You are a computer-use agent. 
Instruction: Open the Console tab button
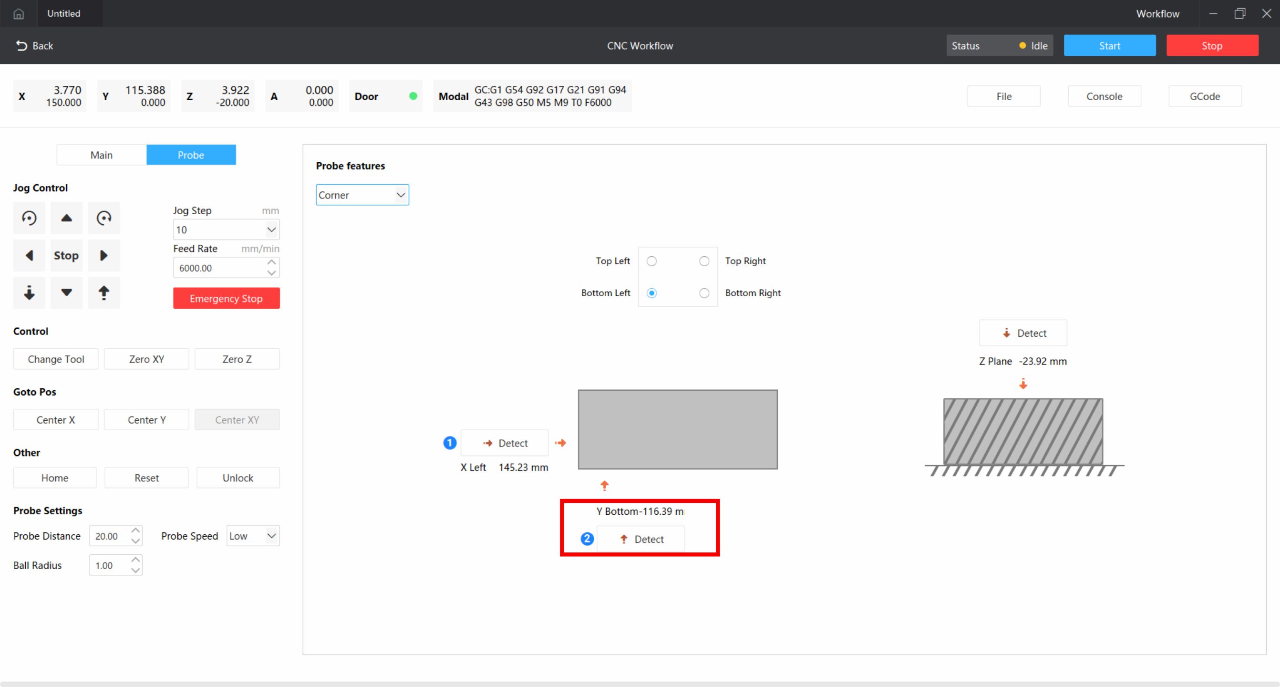pyautogui.click(x=1104, y=96)
